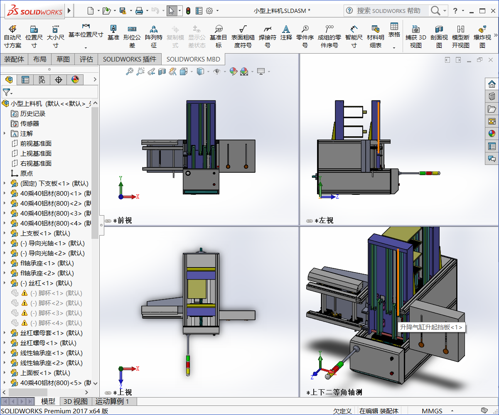Toggle Hide/Show Items eye icon
The height and width of the screenshot is (415, 499).
tap(216, 71)
